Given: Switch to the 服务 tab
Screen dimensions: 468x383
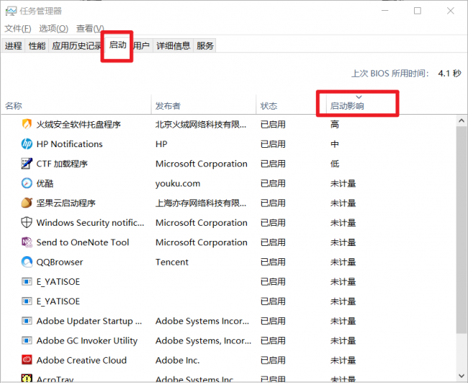Looking at the screenshot, I should pyautogui.click(x=205, y=45).
